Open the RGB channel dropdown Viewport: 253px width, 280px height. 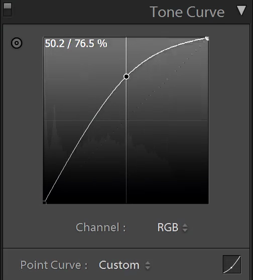pyautogui.click(x=172, y=228)
